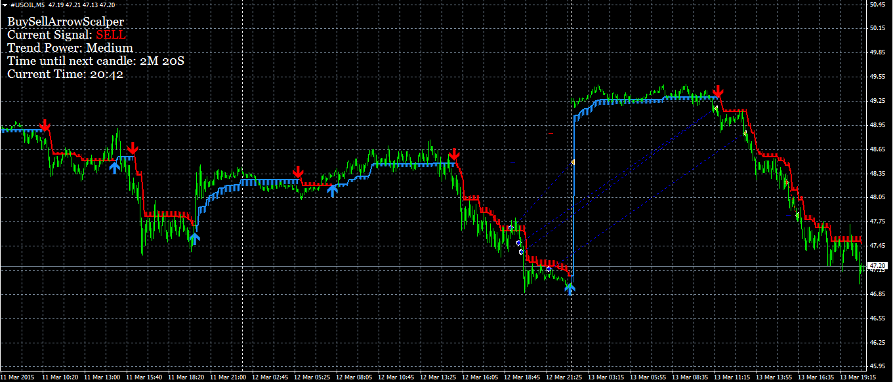Click blue buy arrow near 12 Mar 08:05

(x=333, y=191)
